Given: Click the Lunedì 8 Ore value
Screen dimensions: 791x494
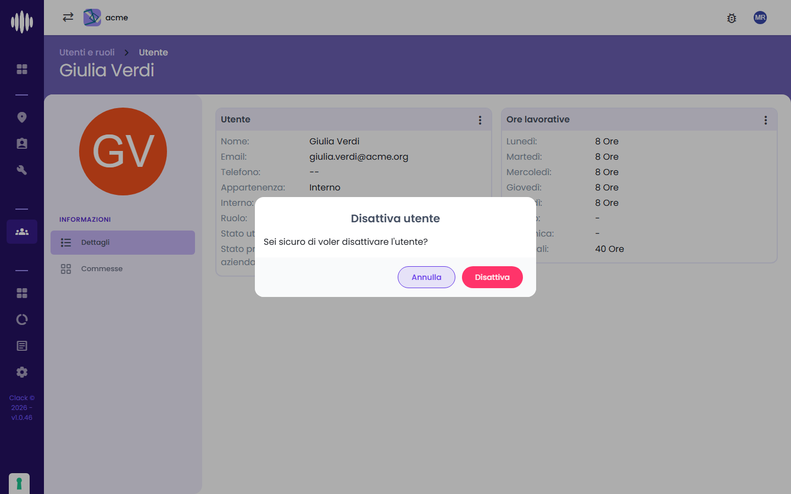Looking at the screenshot, I should point(607,141).
